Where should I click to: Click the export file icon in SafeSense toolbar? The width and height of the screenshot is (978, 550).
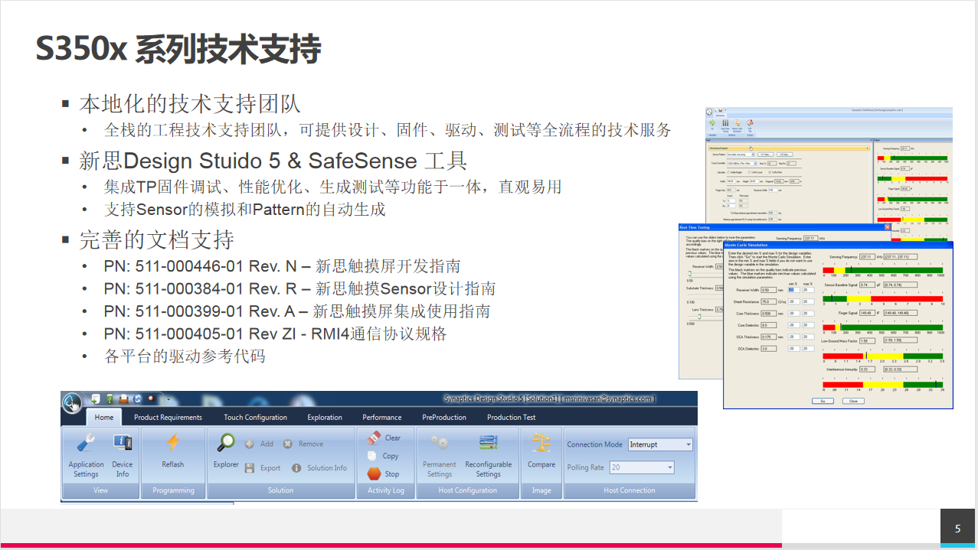[750, 122]
